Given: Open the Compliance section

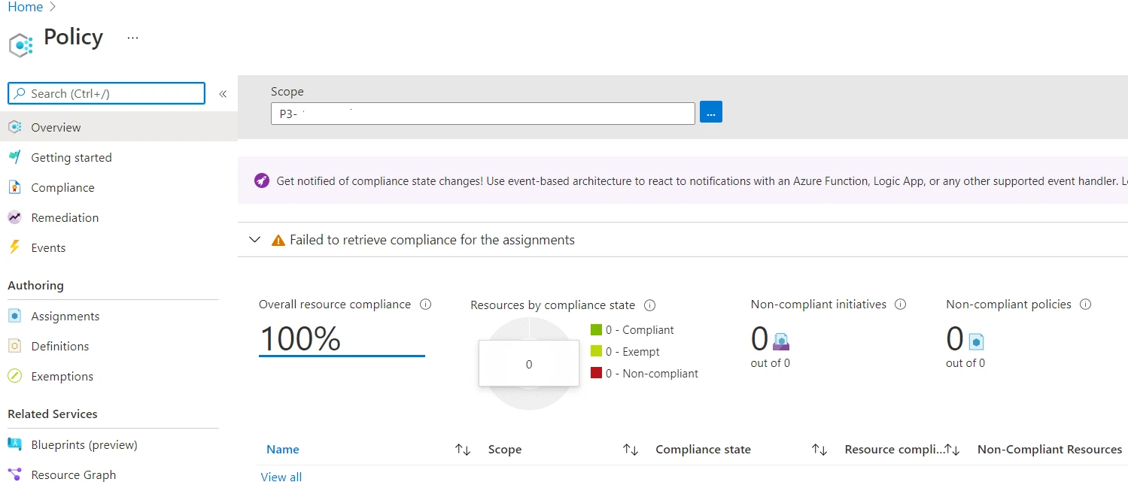Looking at the screenshot, I should [62, 186].
